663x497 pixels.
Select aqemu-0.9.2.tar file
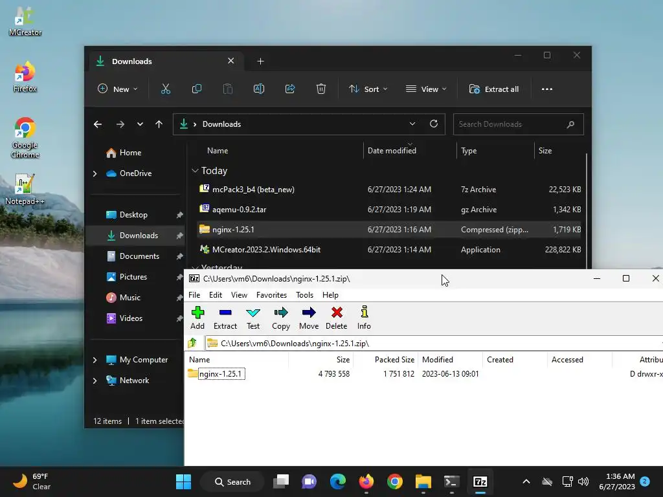pyautogui.click(x=240, y=209)
